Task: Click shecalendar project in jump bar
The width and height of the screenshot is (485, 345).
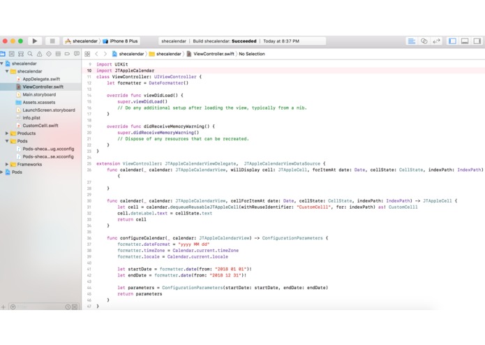Action: tap(128, 54)
